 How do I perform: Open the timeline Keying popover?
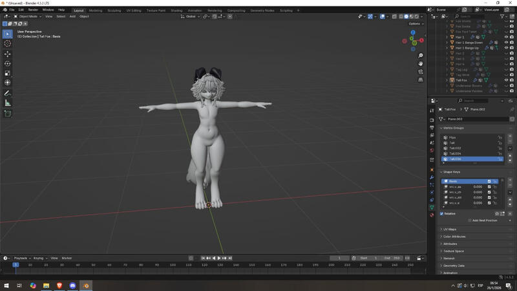40,258
